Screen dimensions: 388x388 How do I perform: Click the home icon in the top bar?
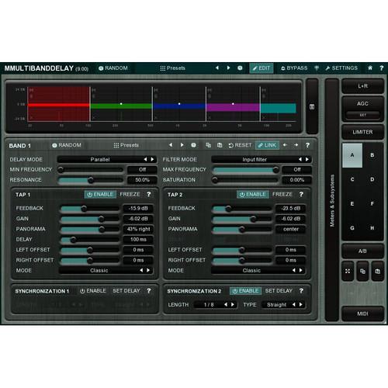370,68
